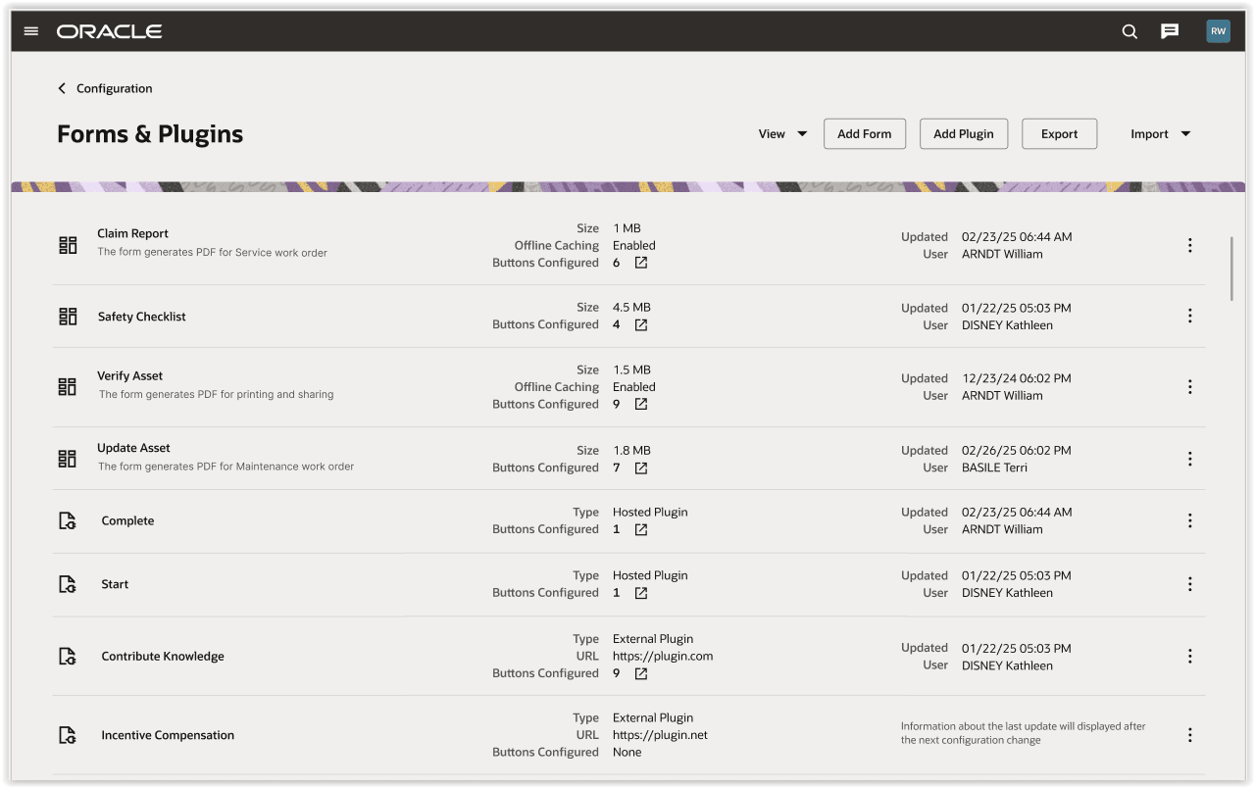Click the RW user avatar icon
This screenshot has height=788, width=1255.
[x=1218, y=30]
